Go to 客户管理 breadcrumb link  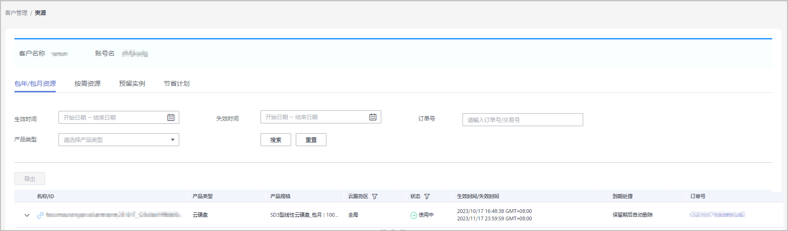coord(16,13)
